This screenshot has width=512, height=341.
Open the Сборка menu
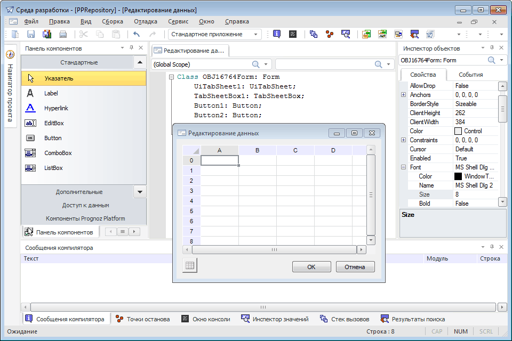click(x=112, y=22)
